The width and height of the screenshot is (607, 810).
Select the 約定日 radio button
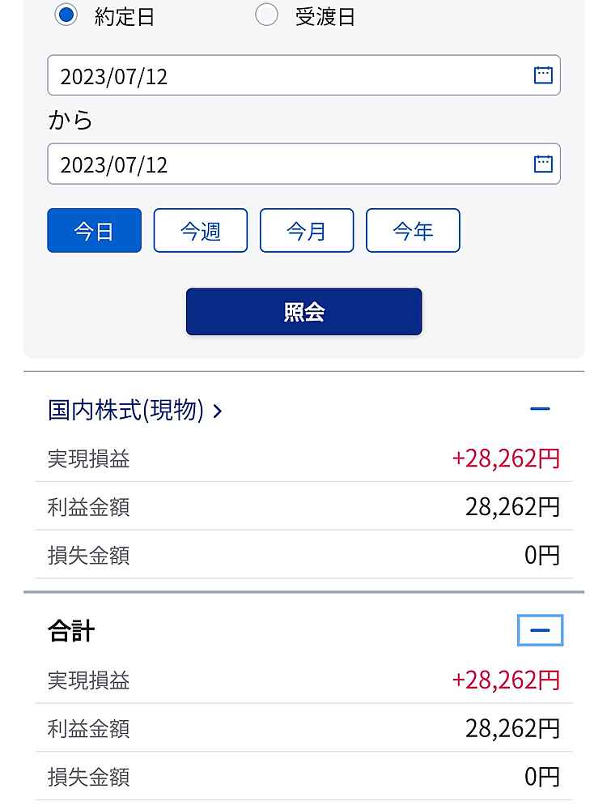click(x=66, y=15)
